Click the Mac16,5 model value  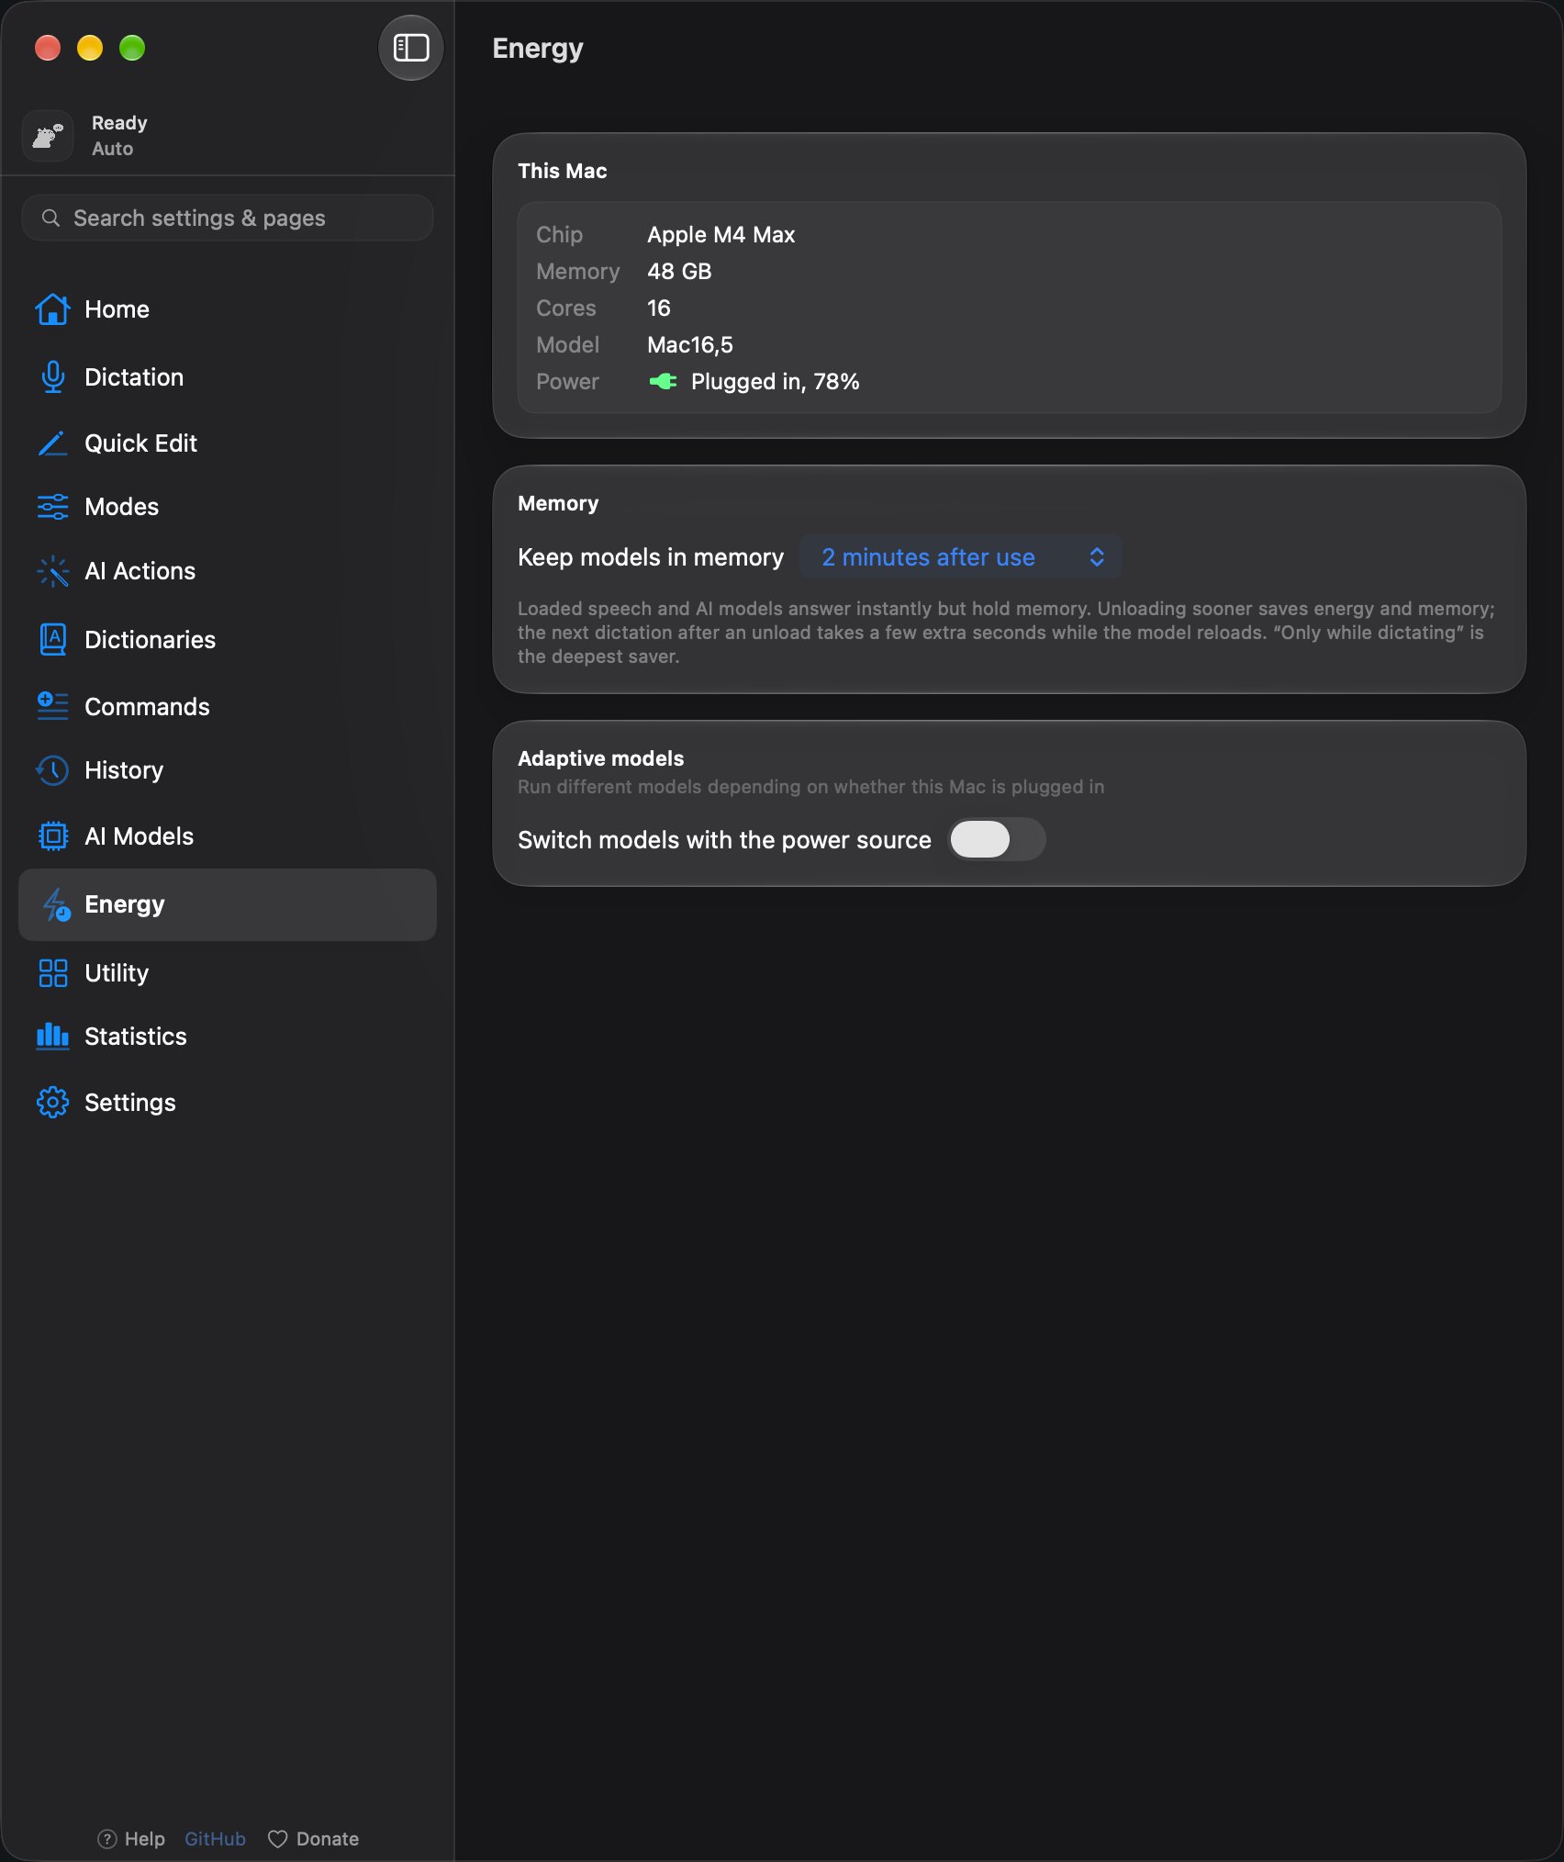690,345
